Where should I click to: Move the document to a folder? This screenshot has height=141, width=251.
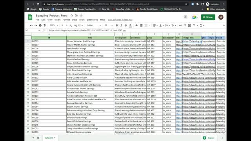[76, 16]
